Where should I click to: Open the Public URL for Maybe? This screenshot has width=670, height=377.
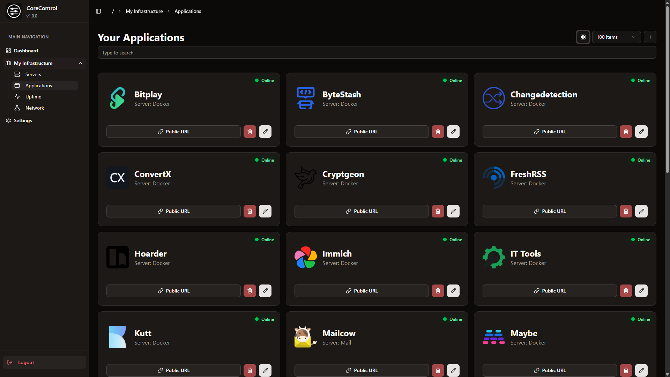(x=549, y=370)
